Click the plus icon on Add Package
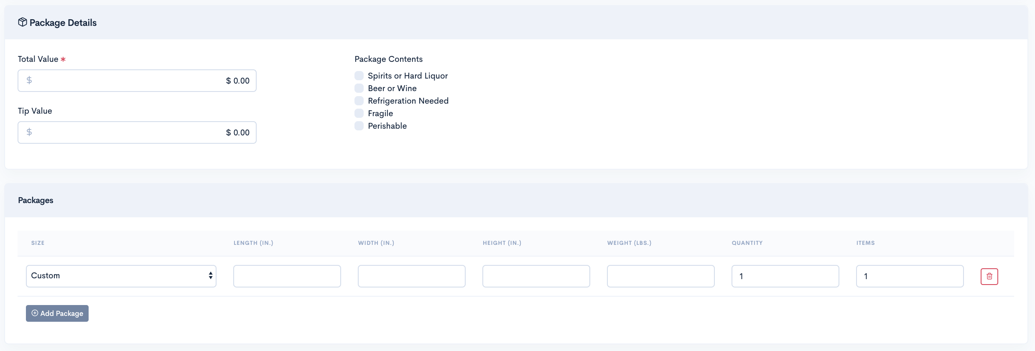1035x351 pixels. tap(35, 313)
